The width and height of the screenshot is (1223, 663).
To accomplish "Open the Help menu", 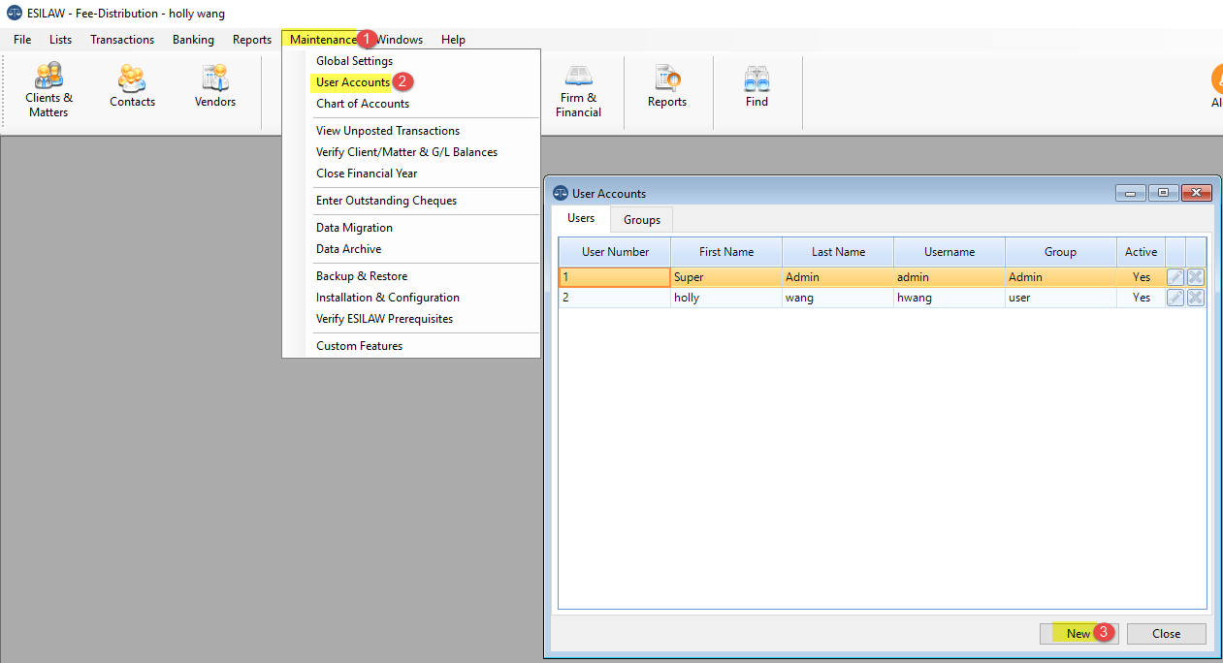I will click(453, 40).
